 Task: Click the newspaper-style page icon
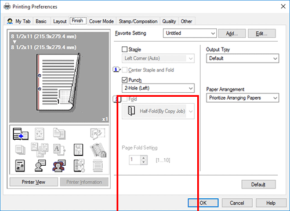click(x=20, y=166)
